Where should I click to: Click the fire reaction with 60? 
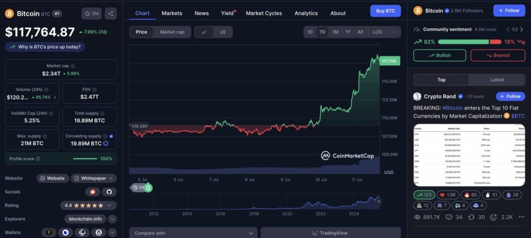point(470,194)
